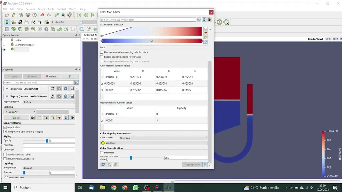This screenshot has width=342, height=192.
Task: Uncheck the Discretize checkbox
Action: [102, 153]
